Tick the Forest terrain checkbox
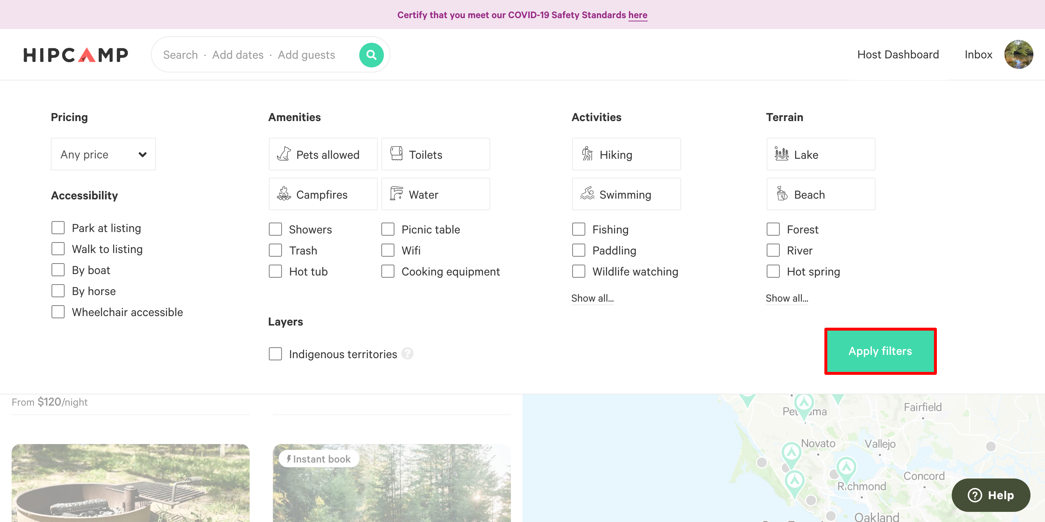1045x522 pixels. click(773, 229)
